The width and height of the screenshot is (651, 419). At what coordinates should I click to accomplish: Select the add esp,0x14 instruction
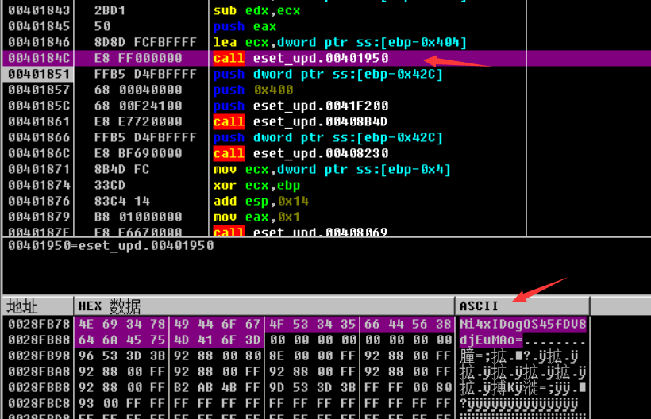[261, 202]
